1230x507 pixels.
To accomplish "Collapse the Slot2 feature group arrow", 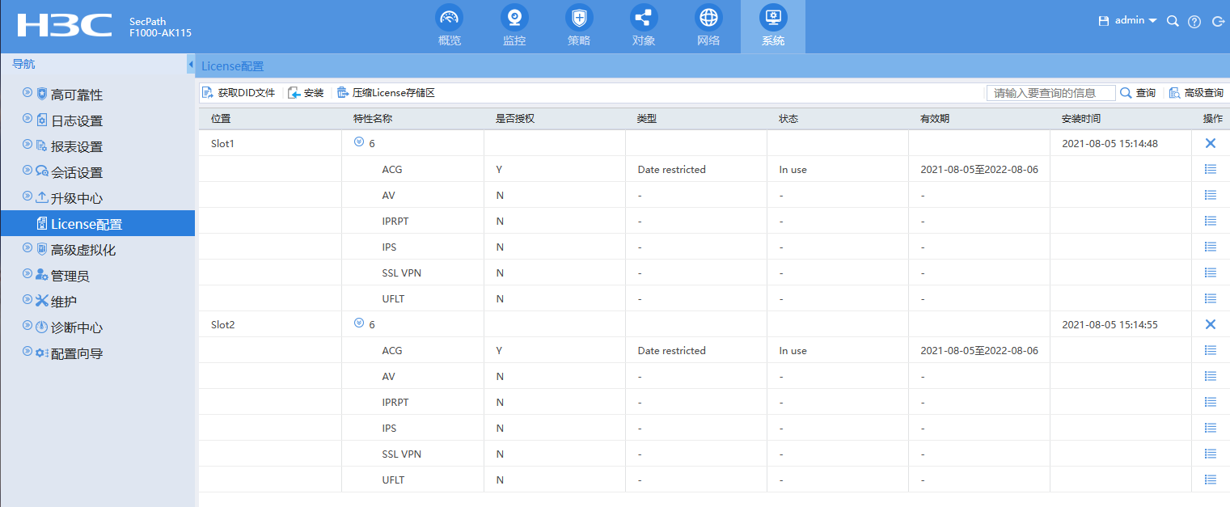I will [359, 323].
